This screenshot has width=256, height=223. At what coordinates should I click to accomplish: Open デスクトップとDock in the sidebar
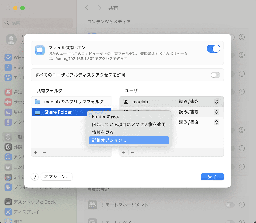pos(30,202)
